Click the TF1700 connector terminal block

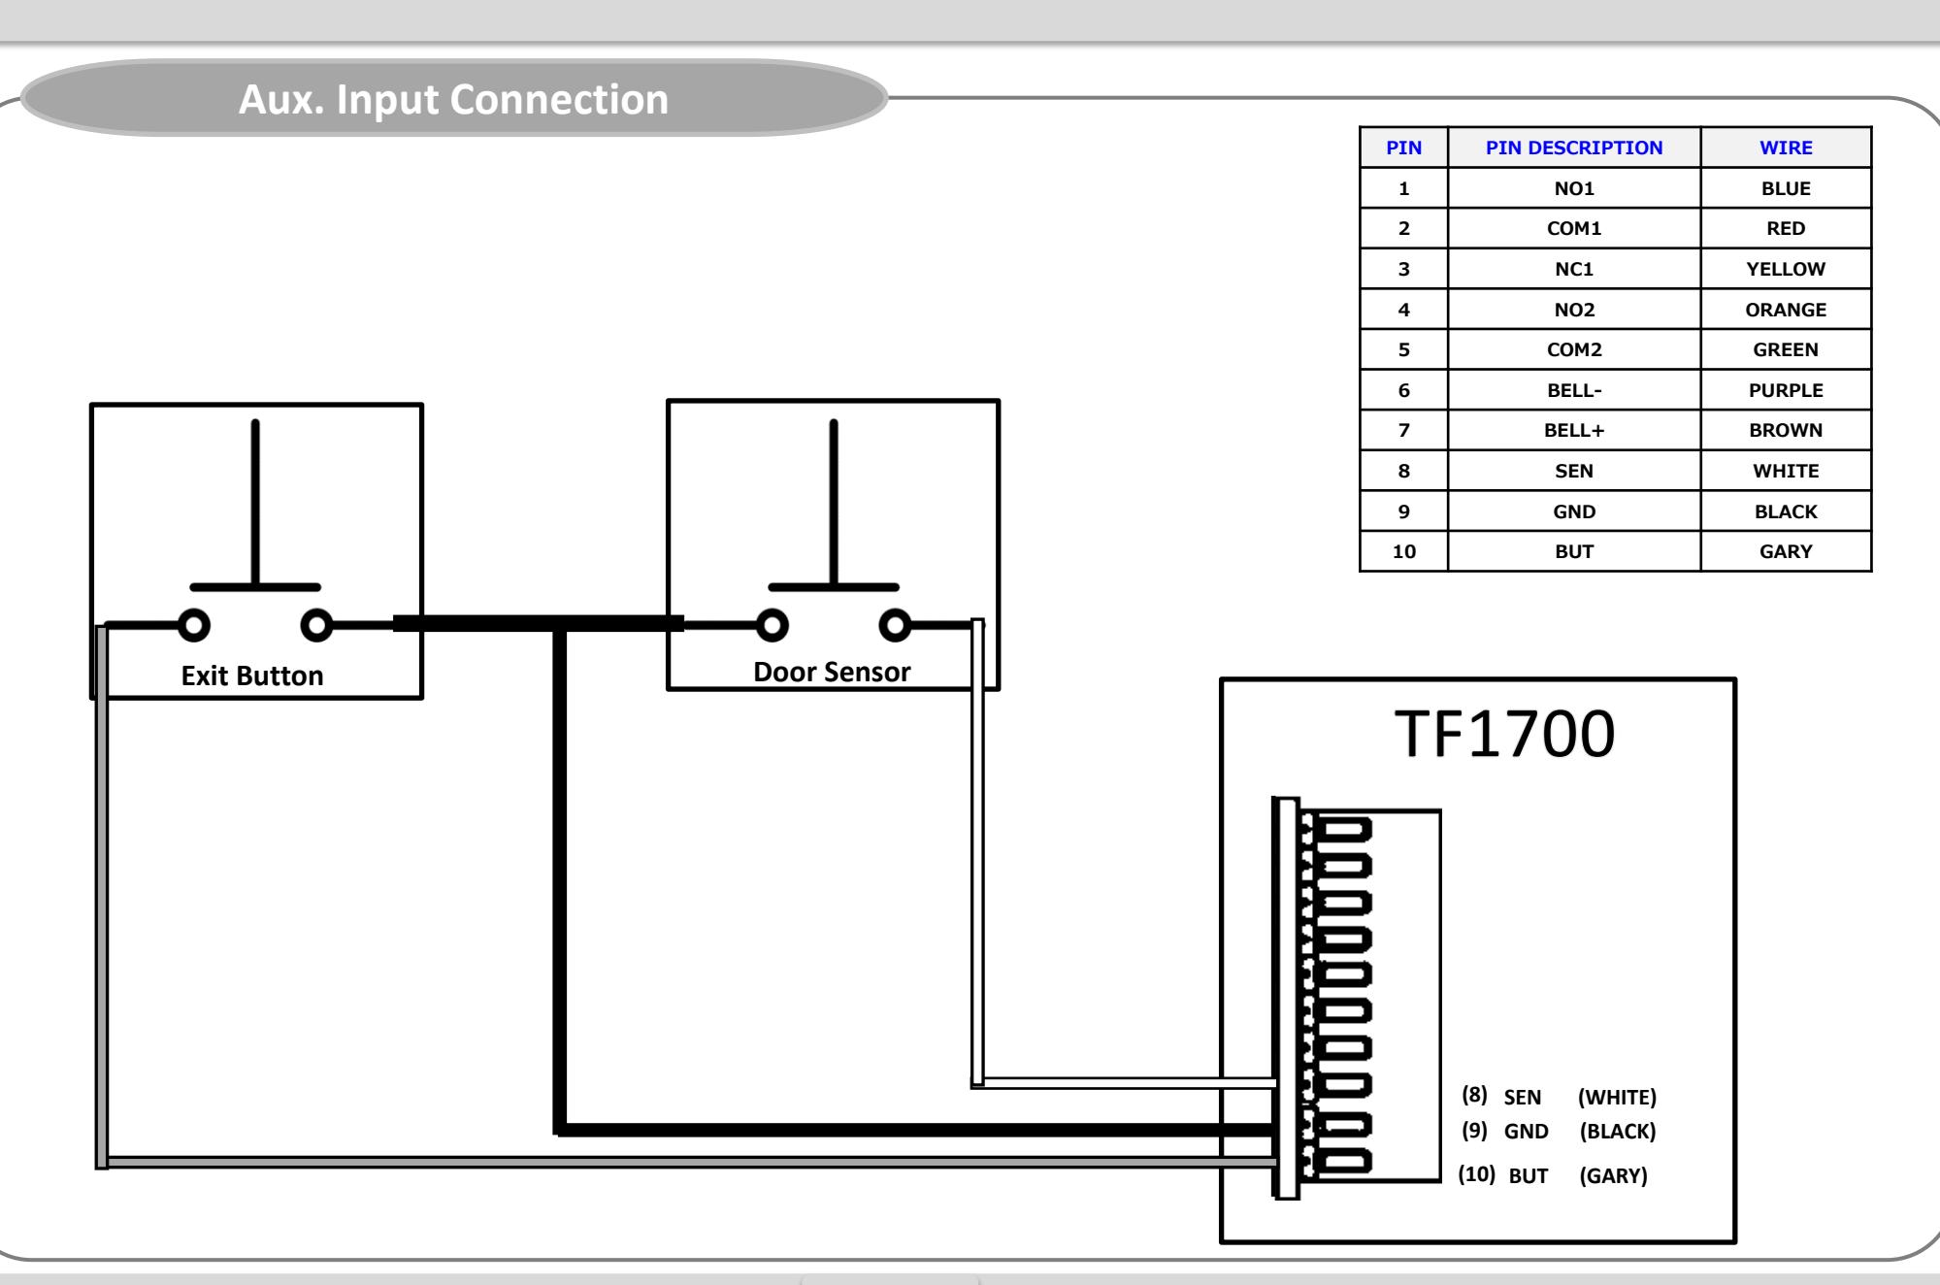pos(1357,998)
